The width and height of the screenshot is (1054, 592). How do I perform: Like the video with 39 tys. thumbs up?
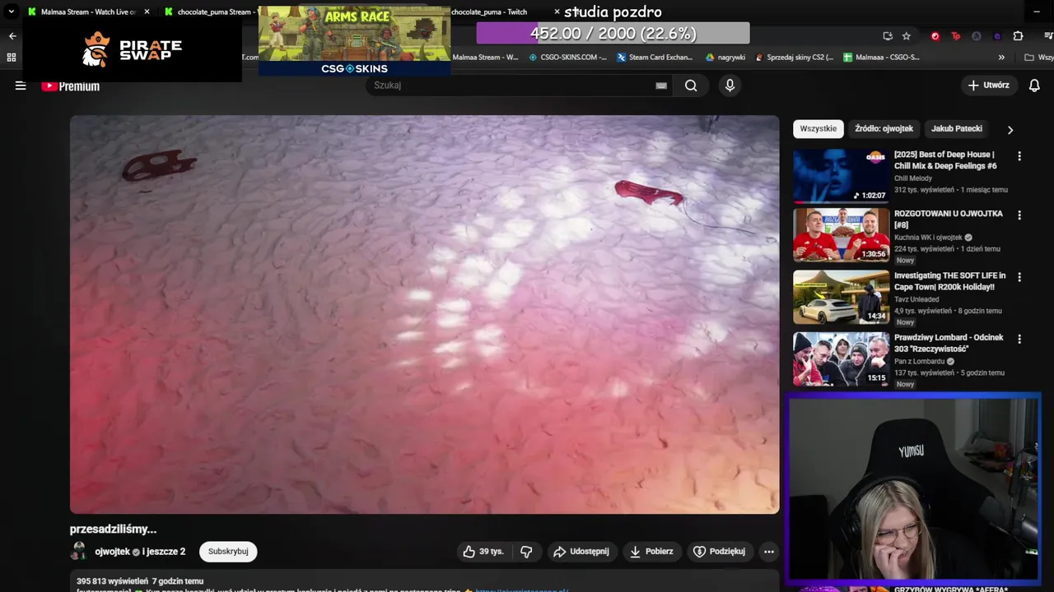(x=483, y=552)
